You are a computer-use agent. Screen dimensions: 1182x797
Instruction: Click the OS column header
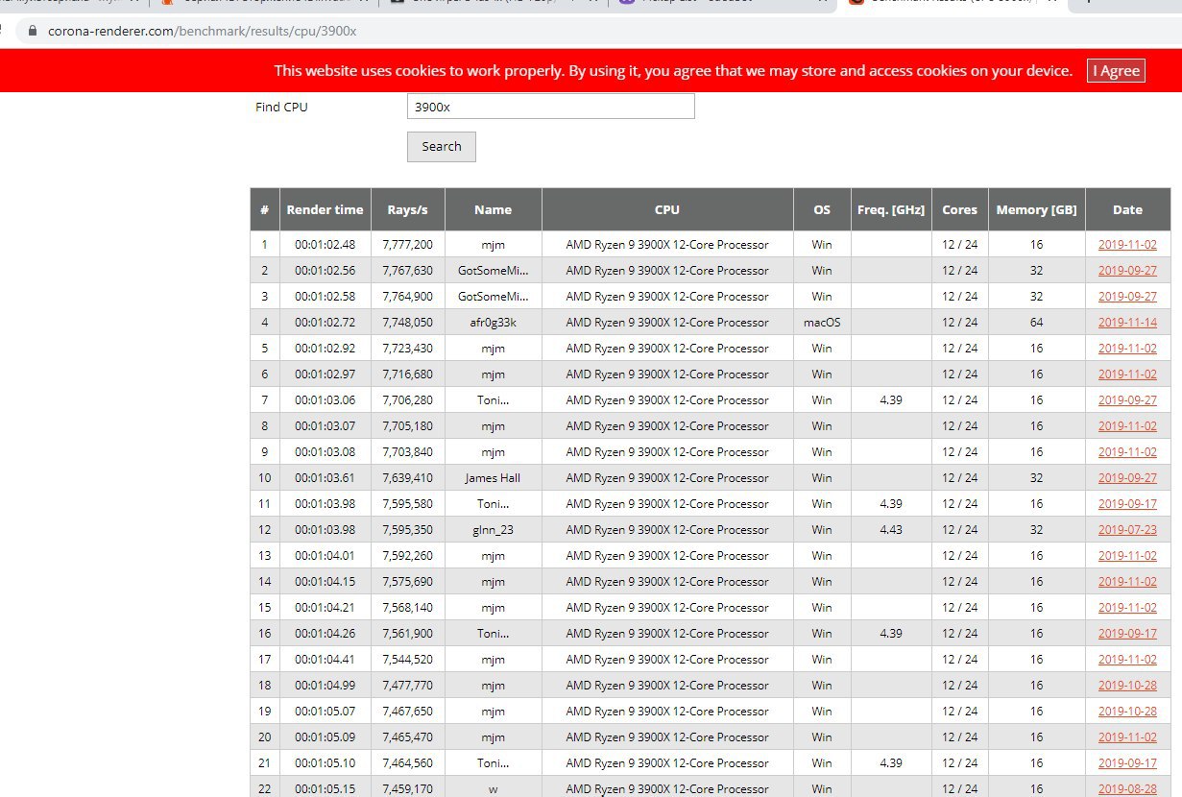pyautogui.click(x=822, y=209)
